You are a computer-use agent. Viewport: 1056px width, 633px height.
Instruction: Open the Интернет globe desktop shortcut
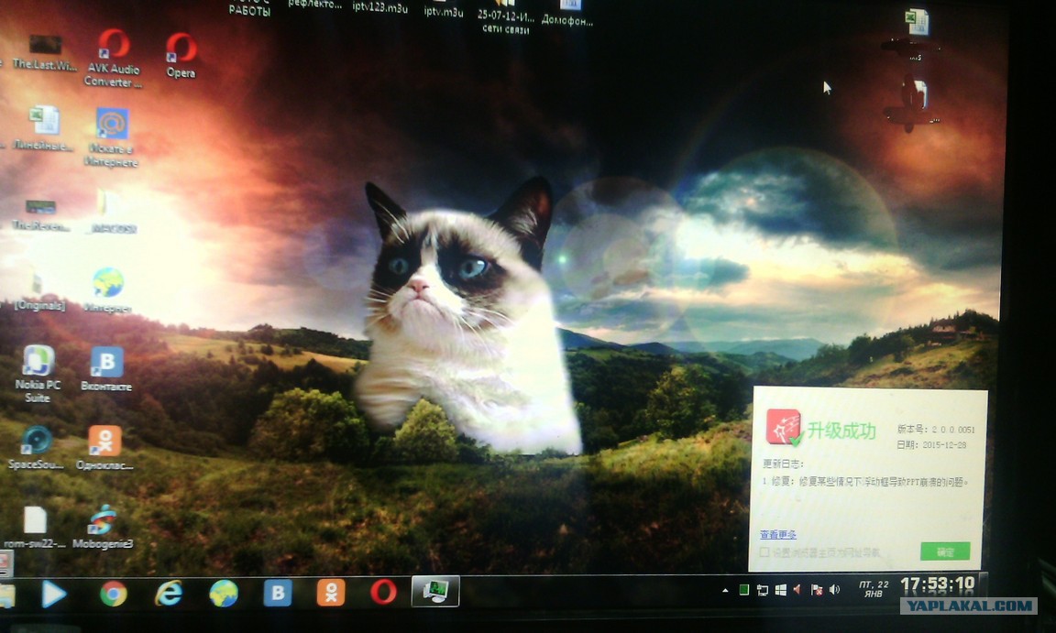coord(108,289)
